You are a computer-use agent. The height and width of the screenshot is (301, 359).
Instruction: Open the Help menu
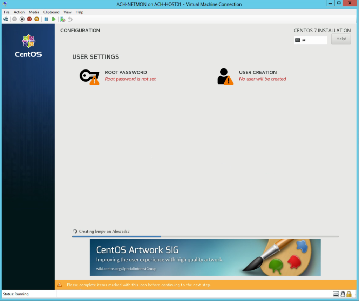80,12
